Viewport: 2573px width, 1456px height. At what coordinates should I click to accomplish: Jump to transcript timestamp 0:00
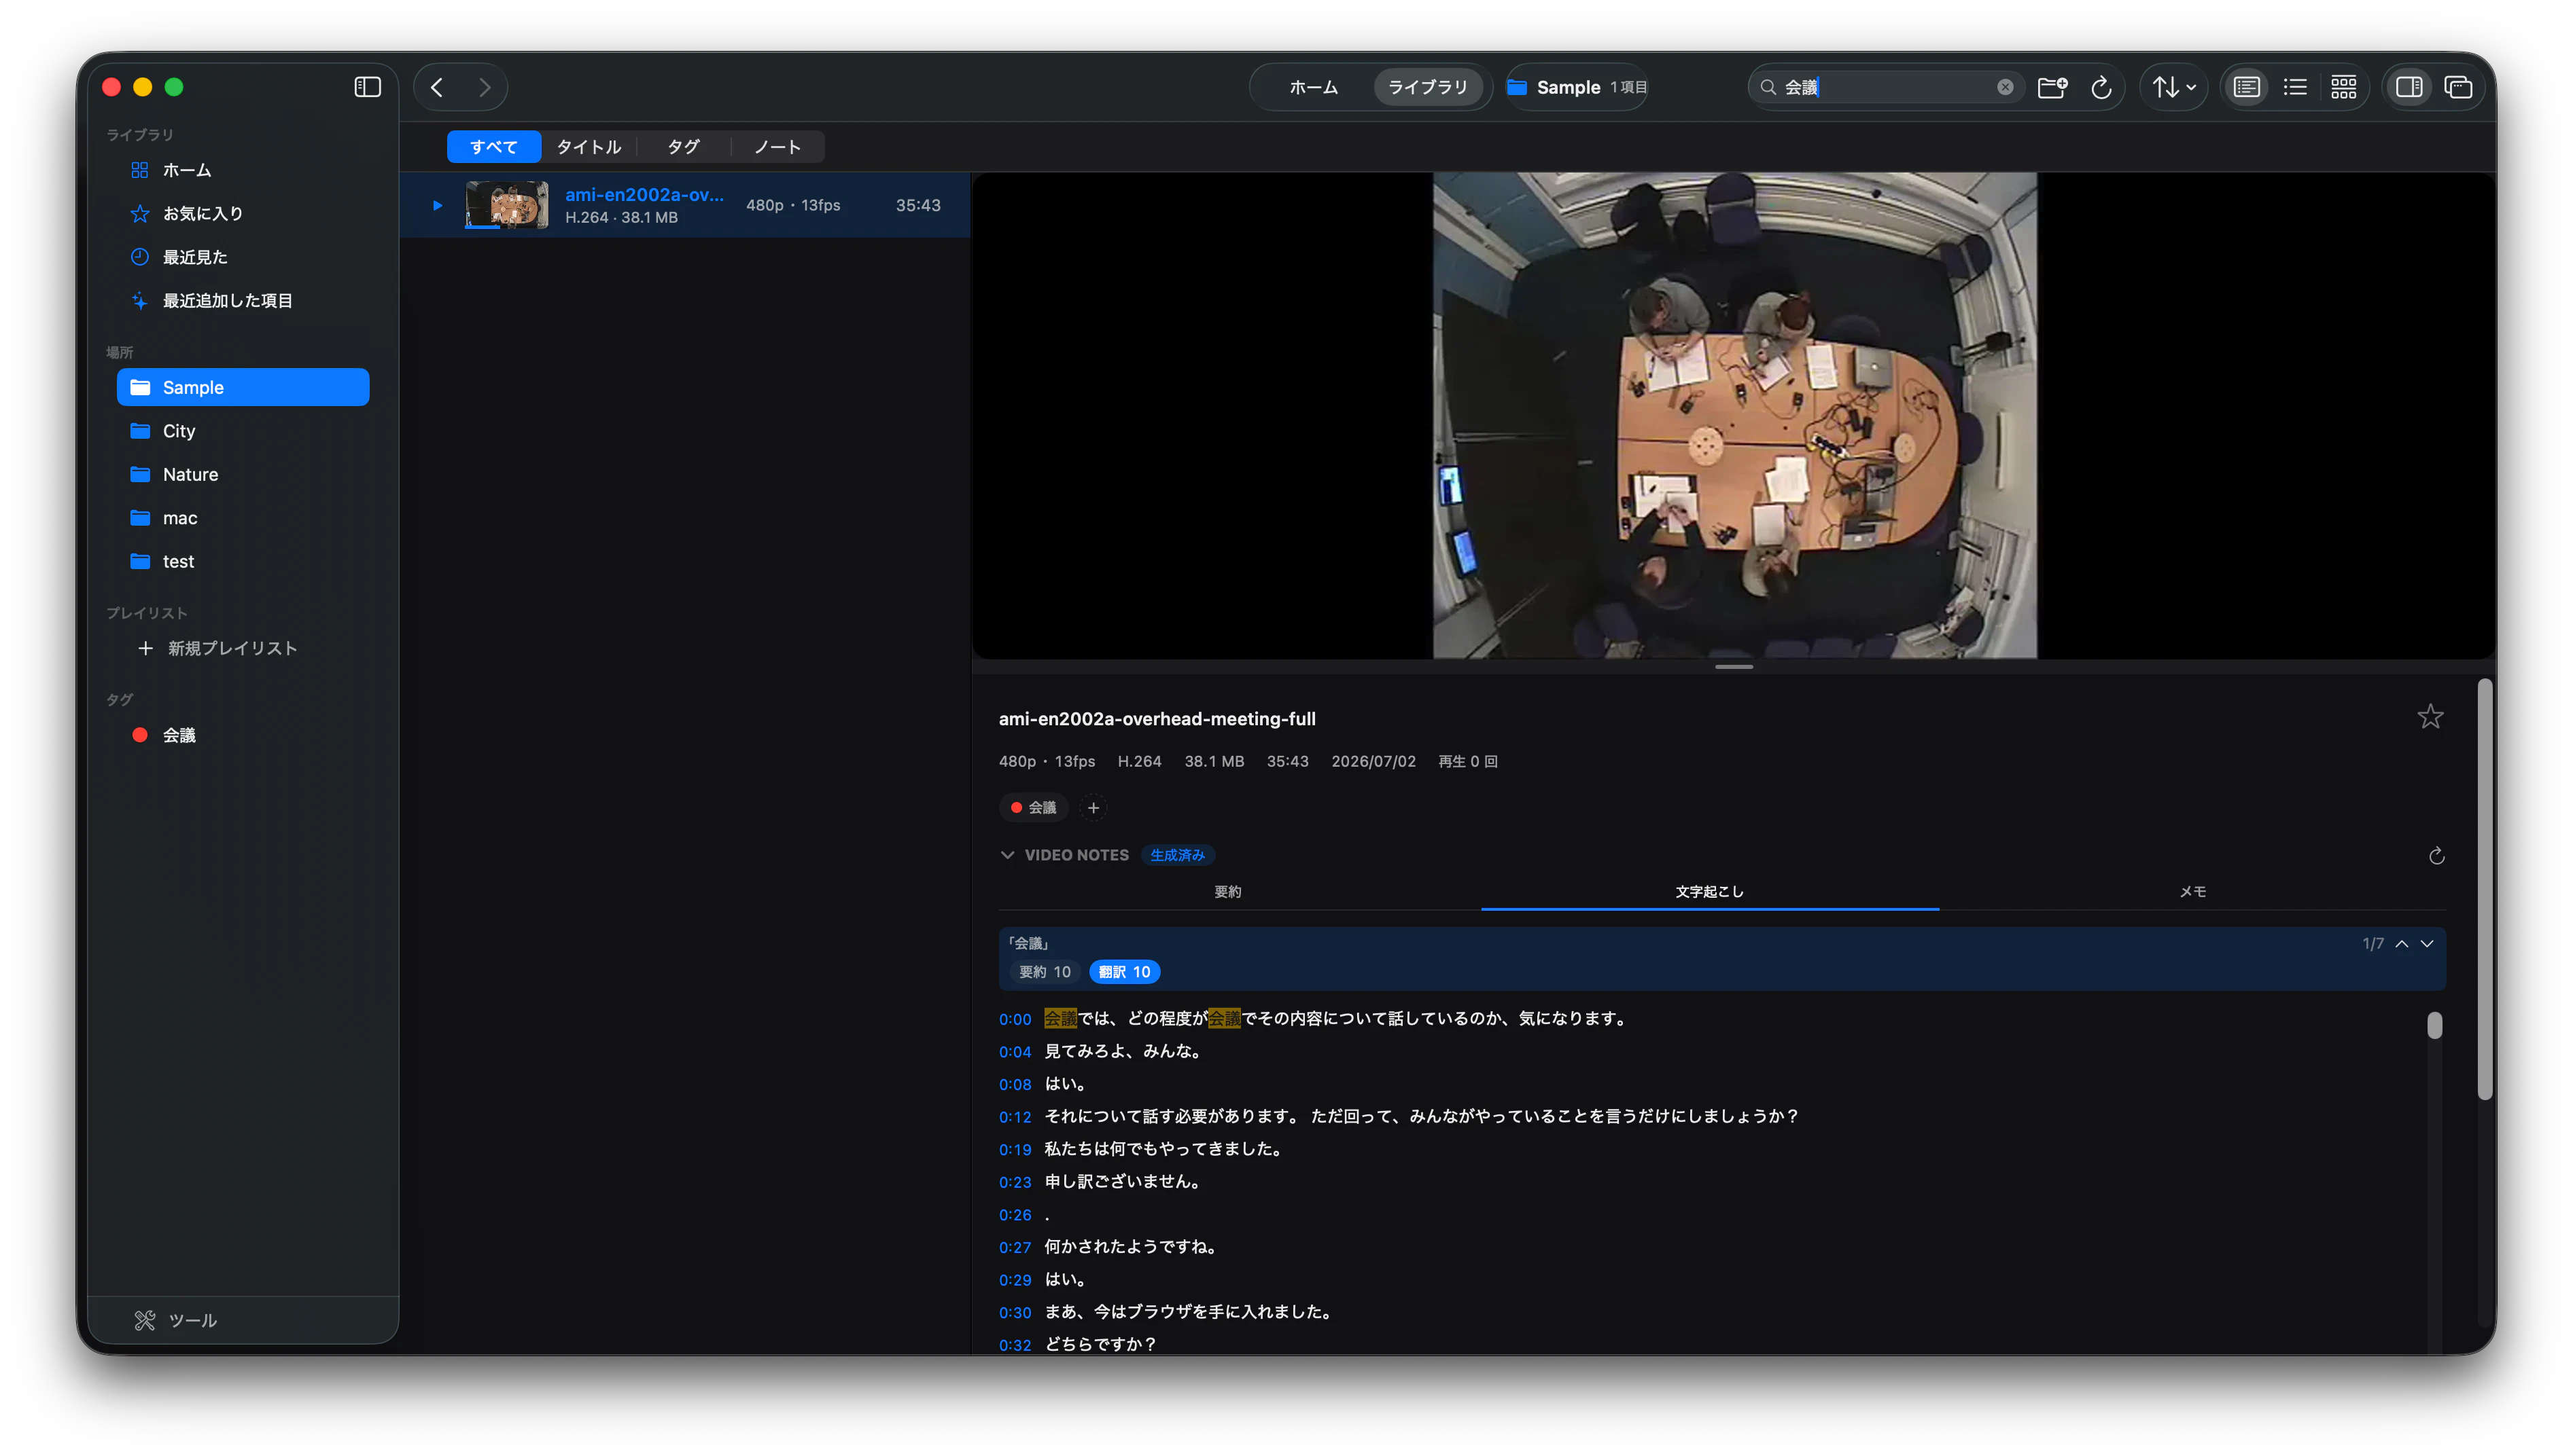click(1014, 1019)
